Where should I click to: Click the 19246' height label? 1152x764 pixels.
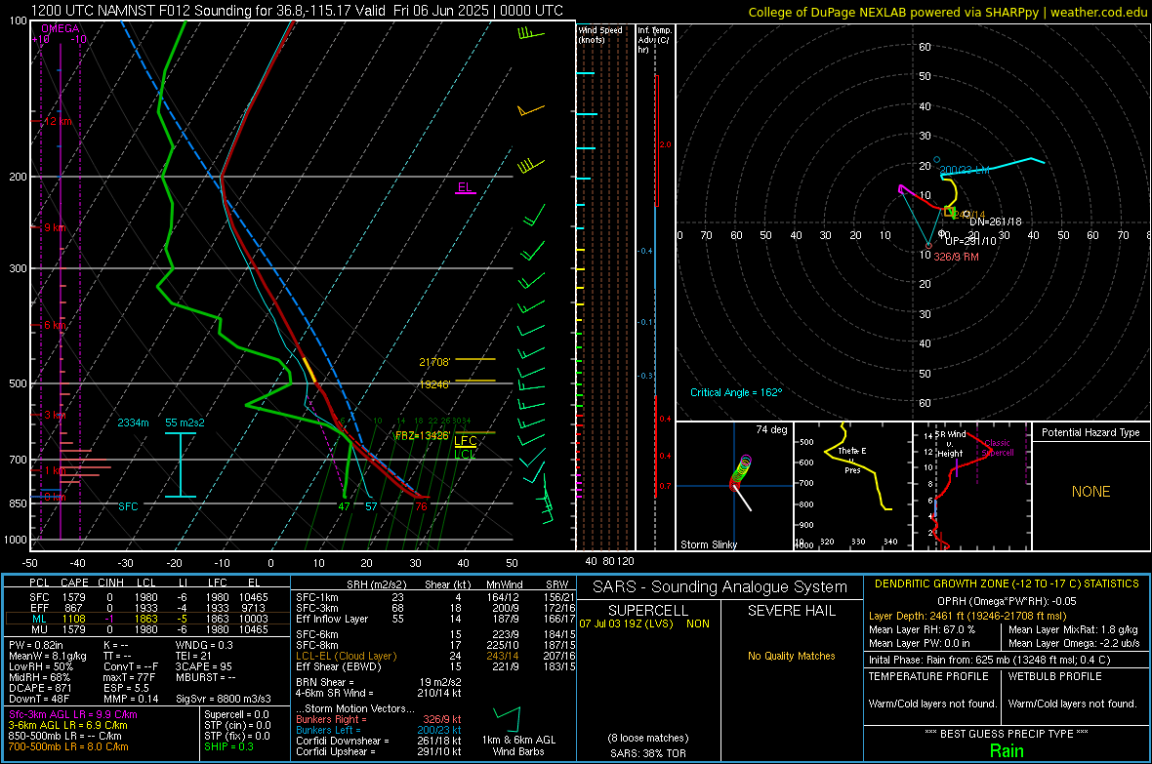click(x=434, y=384)
